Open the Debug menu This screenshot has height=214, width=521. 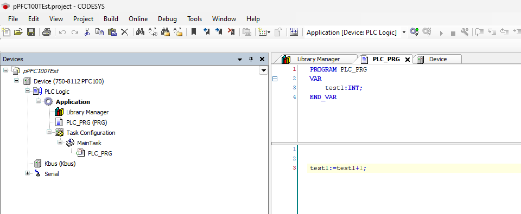click(168, 19)
